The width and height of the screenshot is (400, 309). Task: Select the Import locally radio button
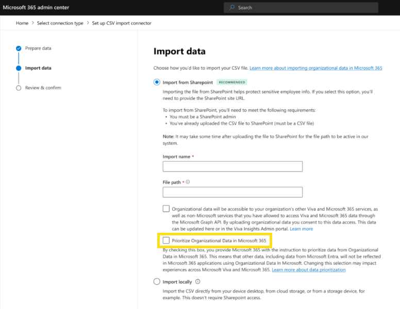click(157, 282)
